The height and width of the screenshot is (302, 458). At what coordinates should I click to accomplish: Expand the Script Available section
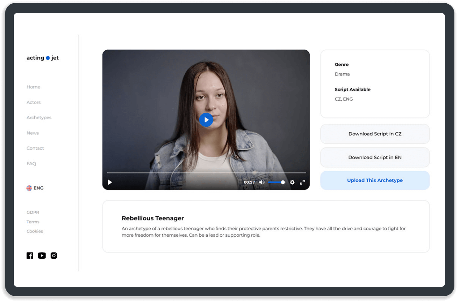353,89
